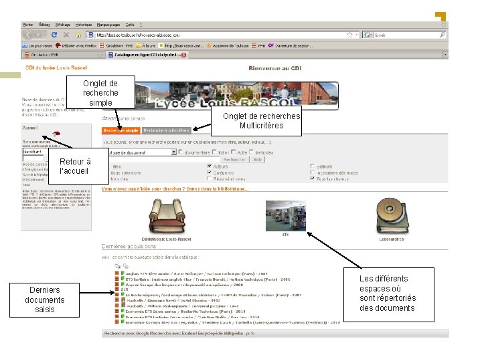The image size is (482, 361).
Task: Open the Édition menu
Action: point(44,25)
